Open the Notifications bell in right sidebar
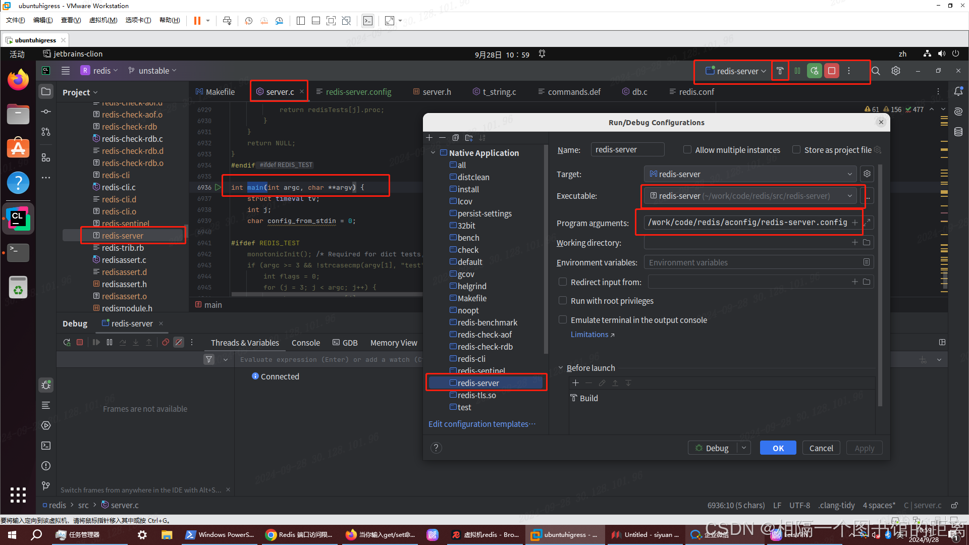This screenshot has height=545, width=969. 958,91
